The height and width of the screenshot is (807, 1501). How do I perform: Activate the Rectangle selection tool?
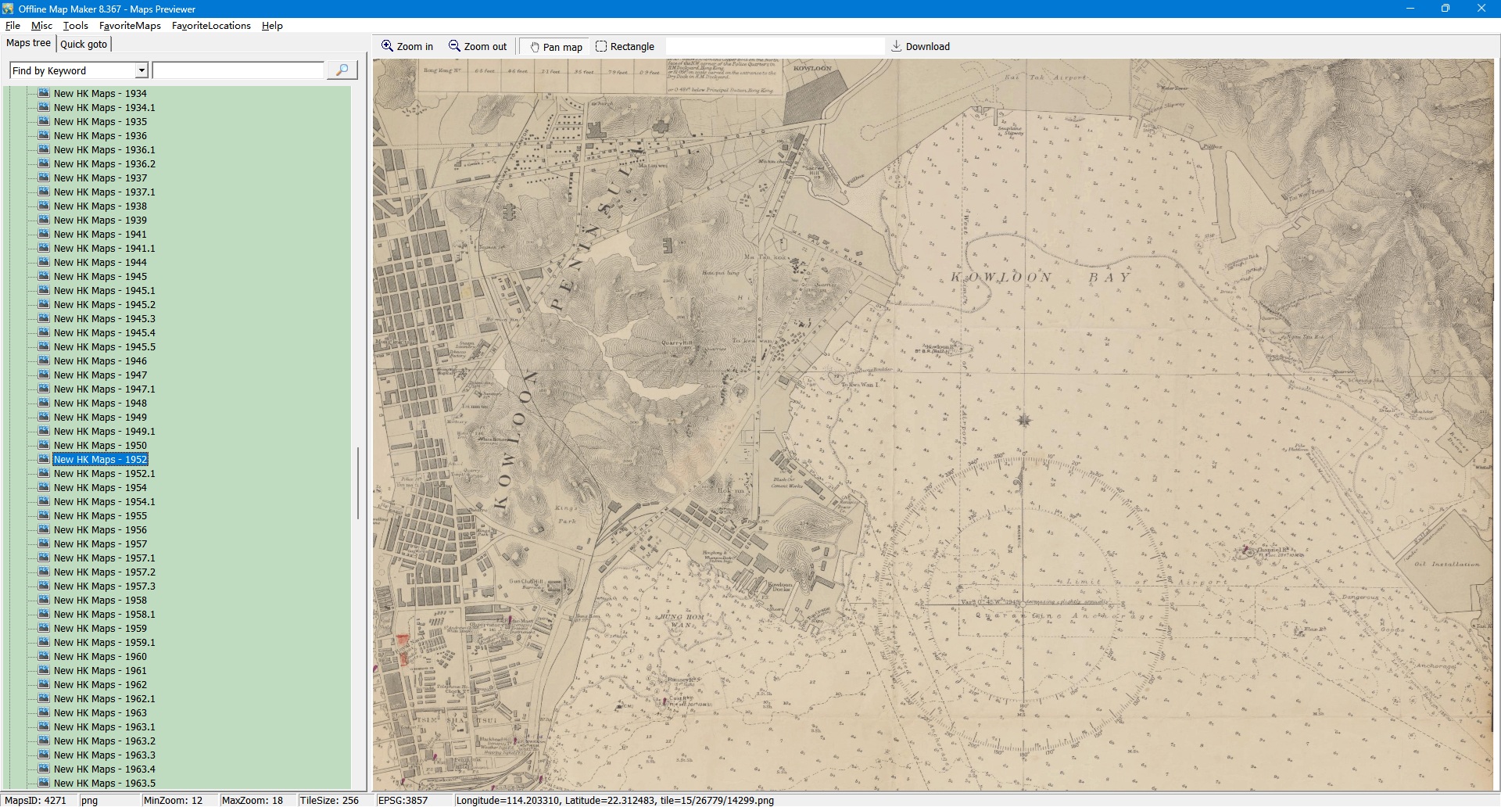pos(625,47)
